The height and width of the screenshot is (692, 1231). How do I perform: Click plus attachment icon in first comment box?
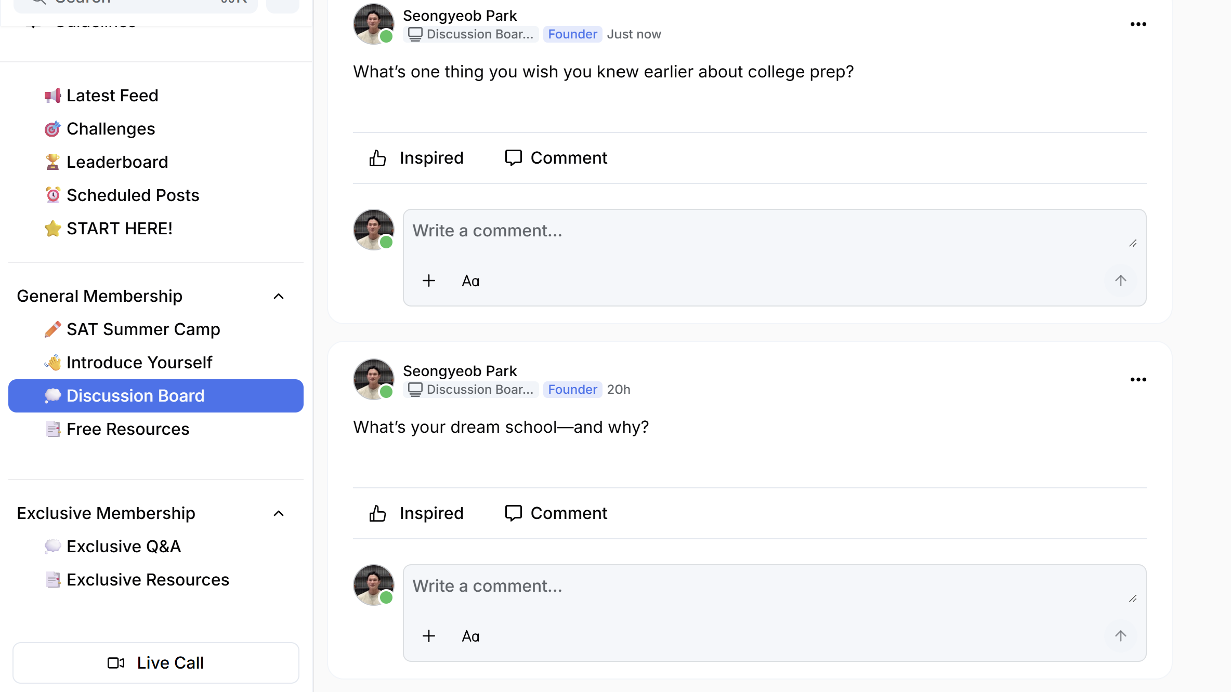coord(429,281)
